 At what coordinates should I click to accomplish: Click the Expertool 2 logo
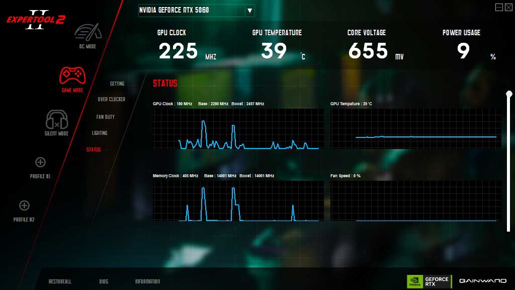pos(35,20)
